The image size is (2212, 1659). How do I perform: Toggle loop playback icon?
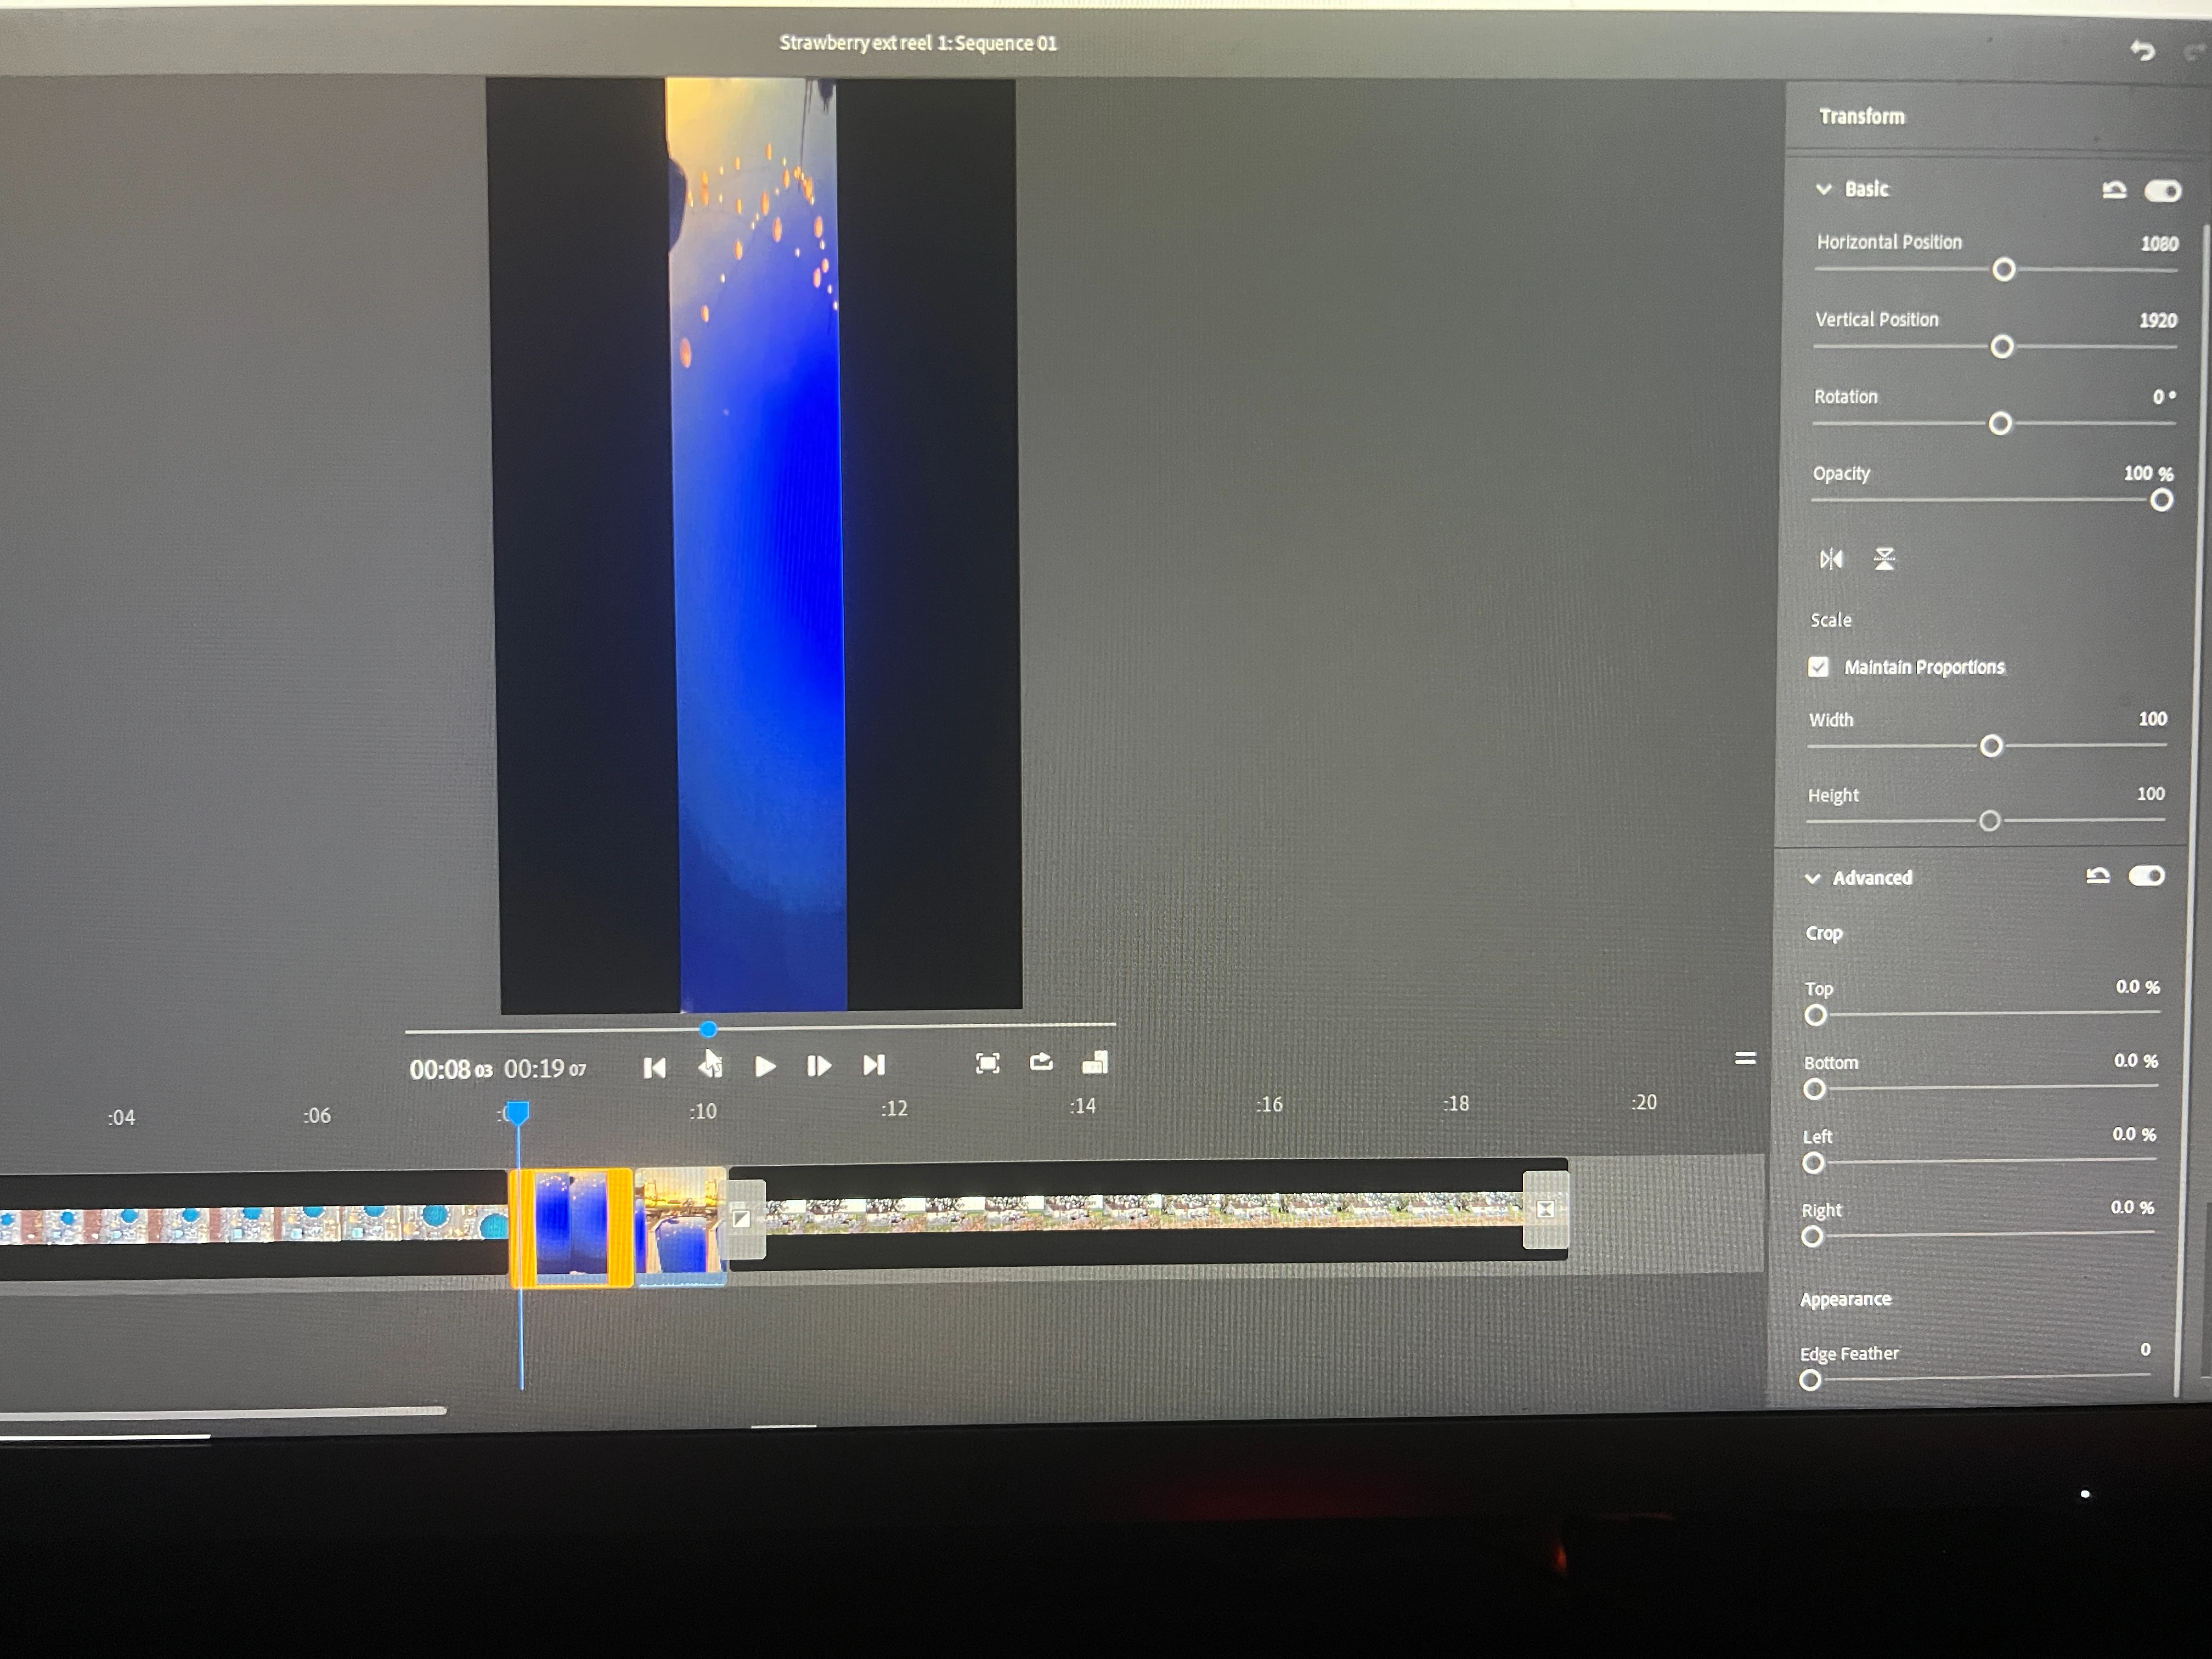[1041, 1062]
